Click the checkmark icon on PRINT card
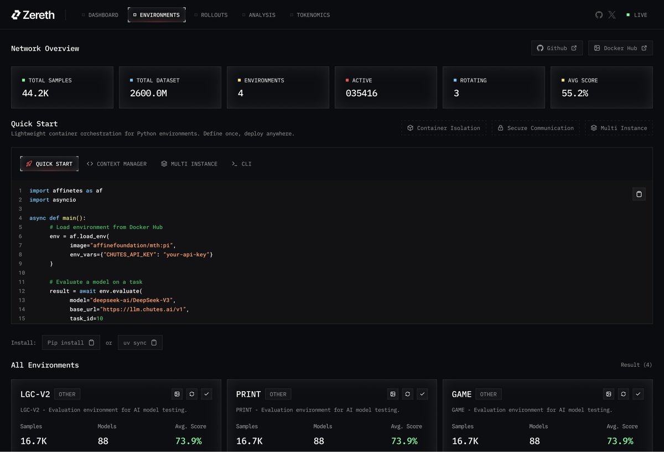The height and width of the screenshot is (452, 664). point(422,394)
